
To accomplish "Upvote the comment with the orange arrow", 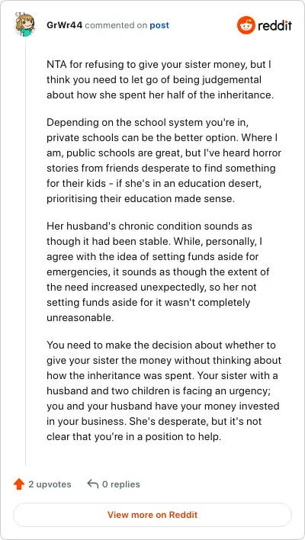I will click(19, 484).
